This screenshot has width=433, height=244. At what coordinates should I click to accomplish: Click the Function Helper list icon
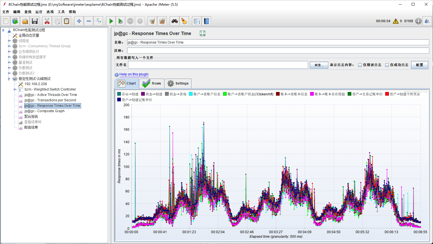197,21
